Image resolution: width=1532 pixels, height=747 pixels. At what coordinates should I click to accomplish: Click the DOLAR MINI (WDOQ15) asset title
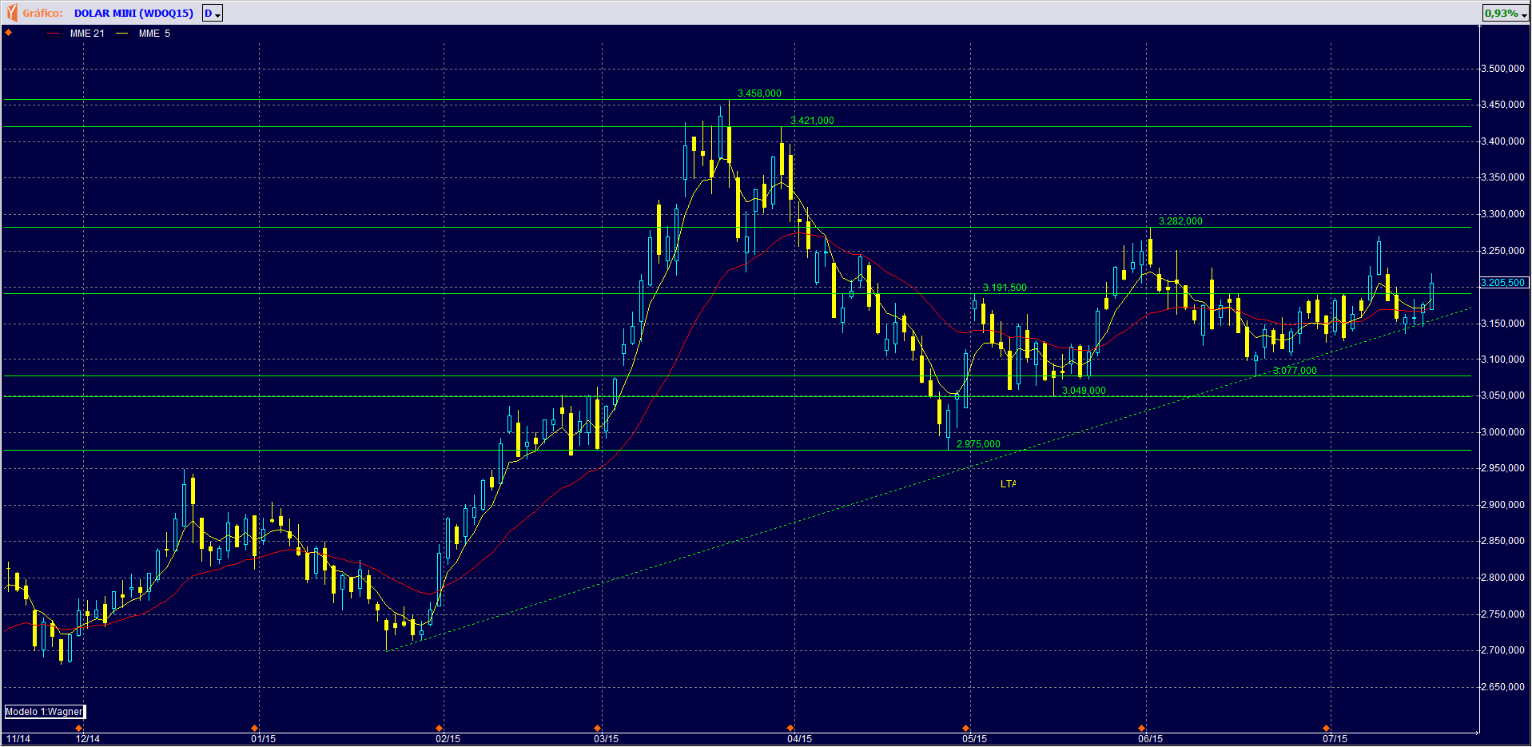pos(133,14)
